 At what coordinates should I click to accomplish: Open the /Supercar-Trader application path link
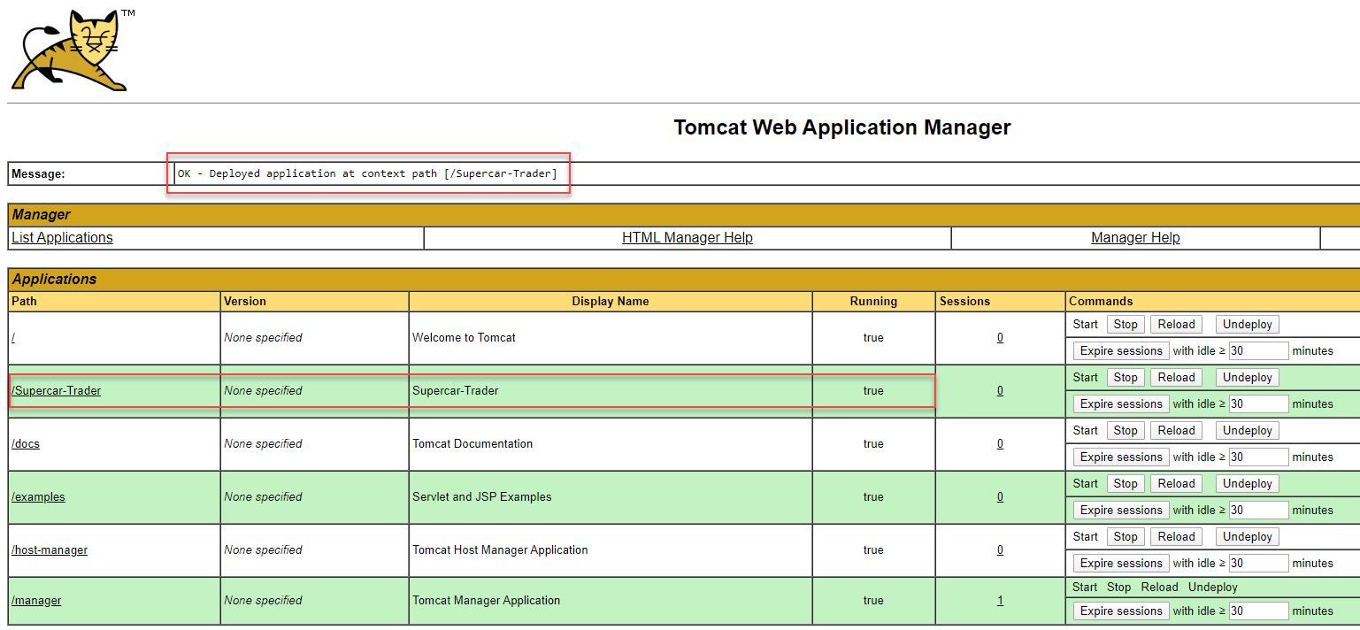(56, 390)
